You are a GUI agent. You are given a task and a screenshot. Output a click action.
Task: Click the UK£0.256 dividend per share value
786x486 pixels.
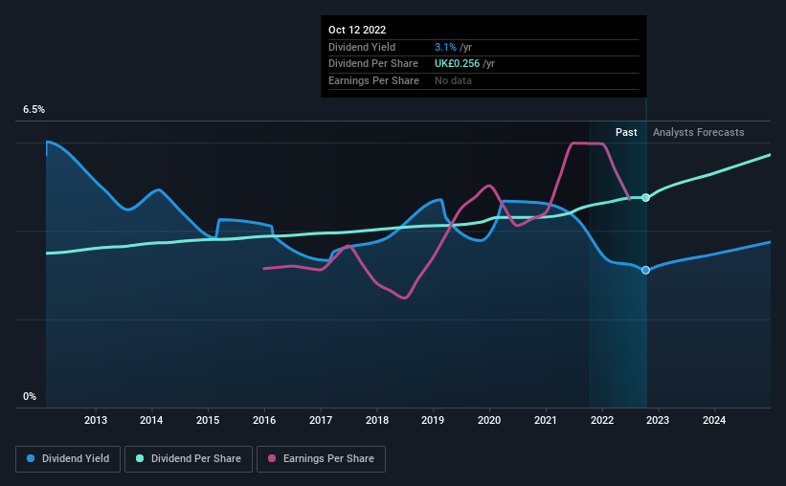(x=457, y=64)
